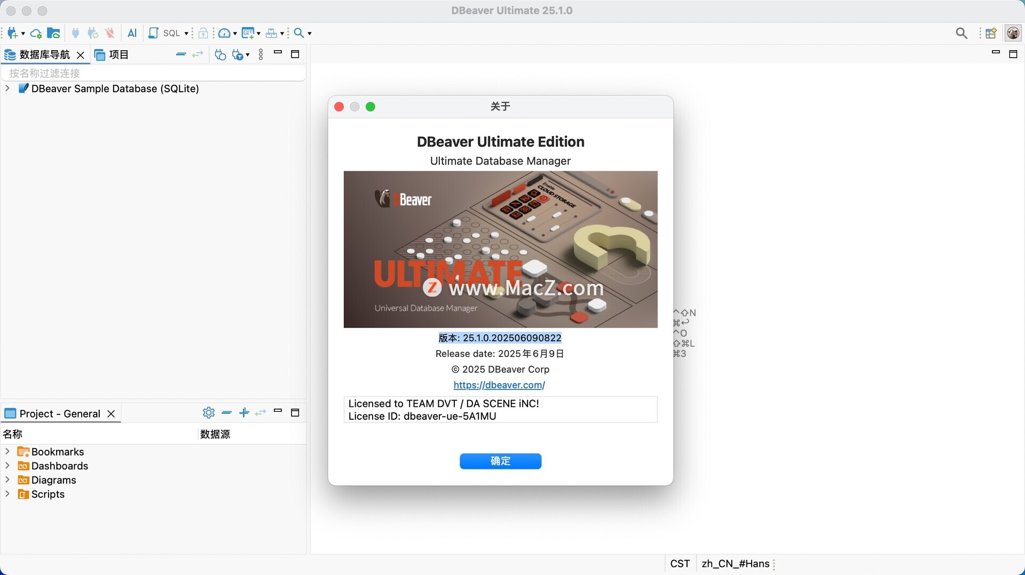Open the navigator view menu three dots
The image size is (1025, 575).
tap(261, 54)
